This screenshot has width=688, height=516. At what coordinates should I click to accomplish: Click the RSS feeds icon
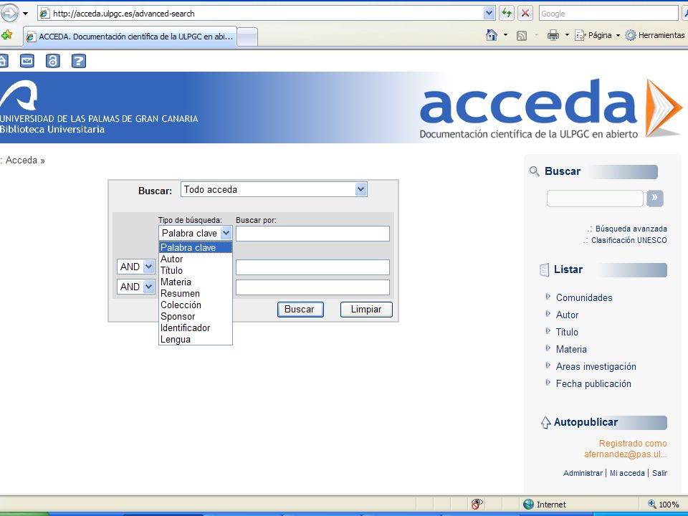pos(521,36)
